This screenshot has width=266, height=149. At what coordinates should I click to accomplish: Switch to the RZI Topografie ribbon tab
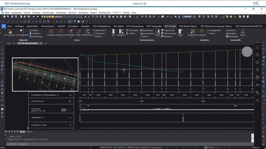click(154, 26)
